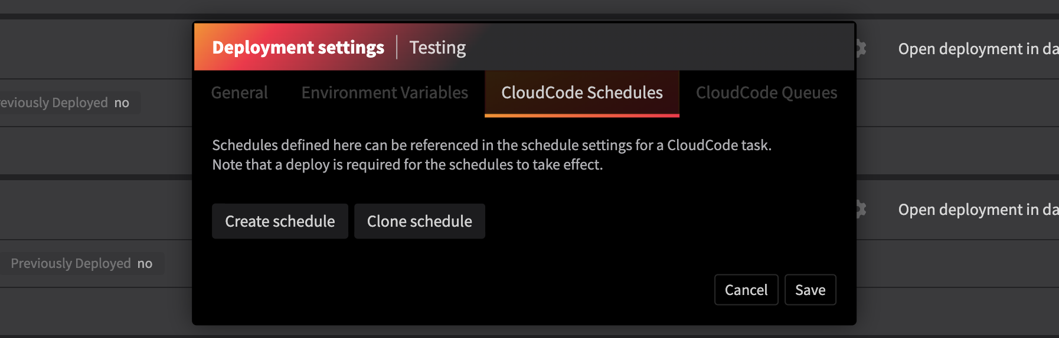Viewport: 1059px width, 338px height.
Task: Click the Testing deployment name in header
Action: point(437,47)
